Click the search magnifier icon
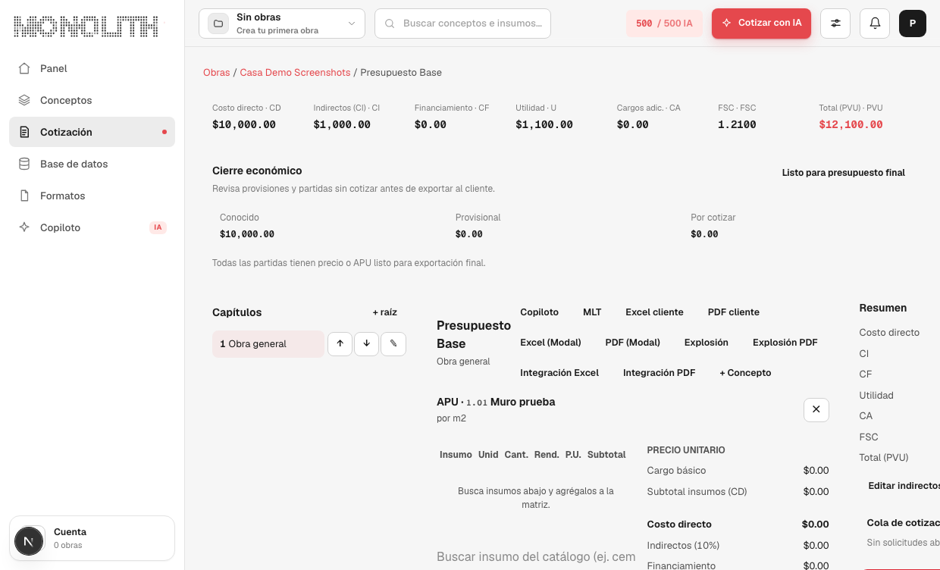The height and width of the screenshot is (570, 940). [390, 23]
